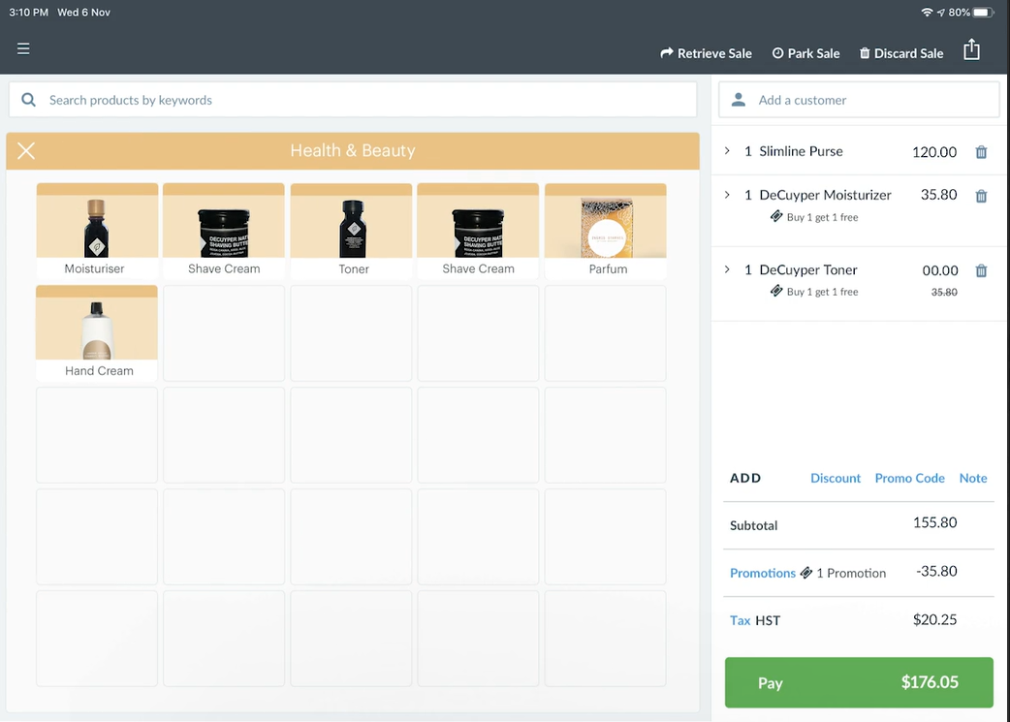Click the product keyword search field
This screenshot has width=1010, height=722.
(291, 99)
